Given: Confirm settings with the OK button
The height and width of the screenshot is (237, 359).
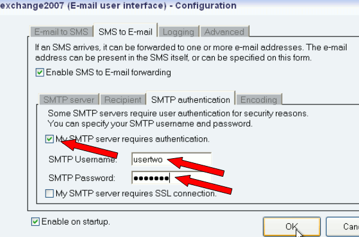Looking at the screenshot, I should [292, 226].
